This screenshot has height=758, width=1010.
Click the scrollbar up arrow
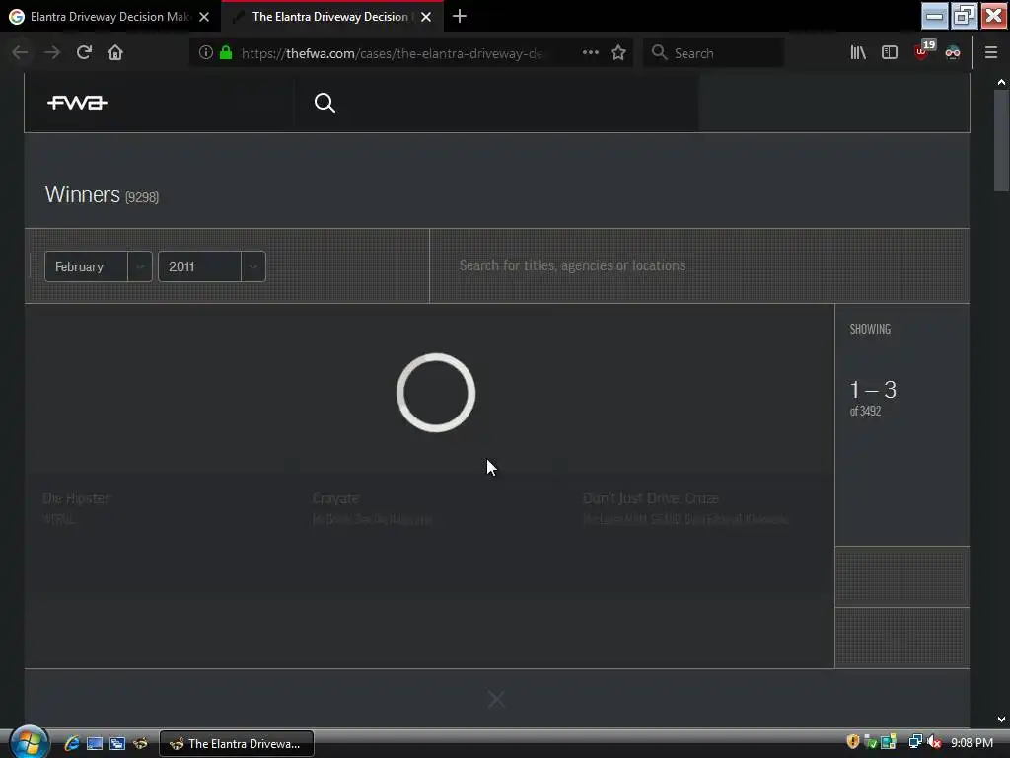click(x=1001, y=82)
